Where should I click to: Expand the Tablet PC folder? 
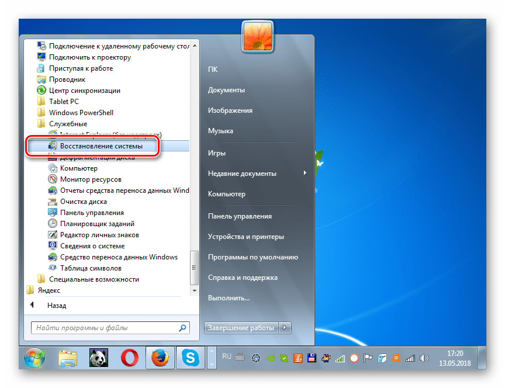[x=58, y=102]
